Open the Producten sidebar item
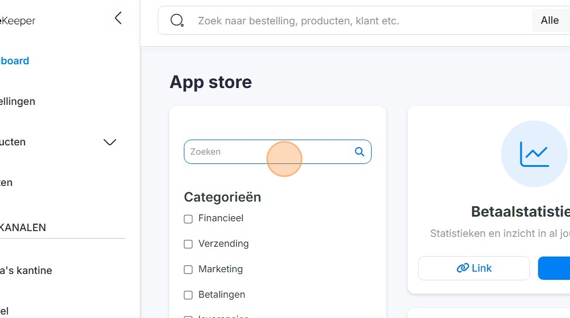Viewport: 570px width, 318px height. 13,142
